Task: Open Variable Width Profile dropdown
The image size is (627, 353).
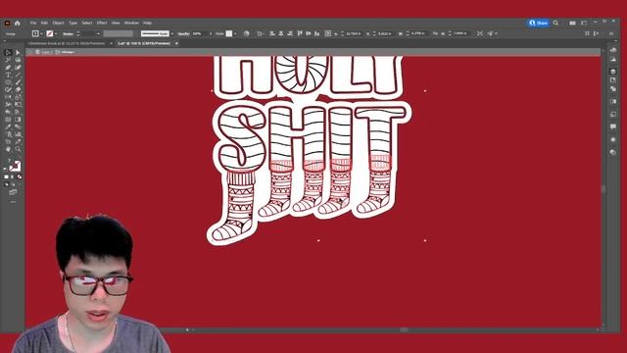Action: pyautogui.click(x=118, y=33)
